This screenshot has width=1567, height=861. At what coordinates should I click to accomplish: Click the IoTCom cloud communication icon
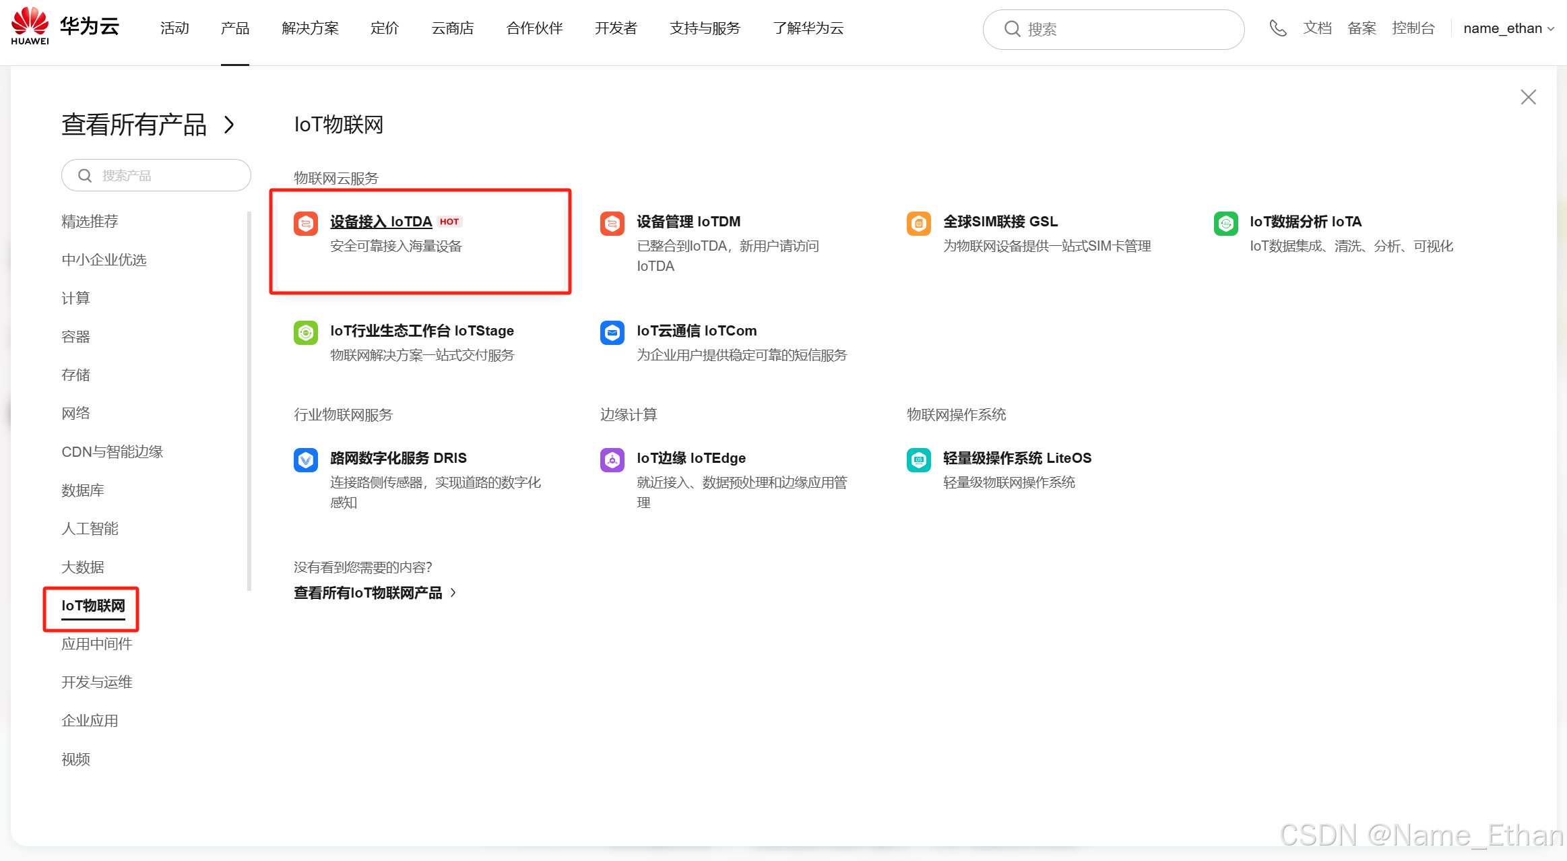(612, 332)
